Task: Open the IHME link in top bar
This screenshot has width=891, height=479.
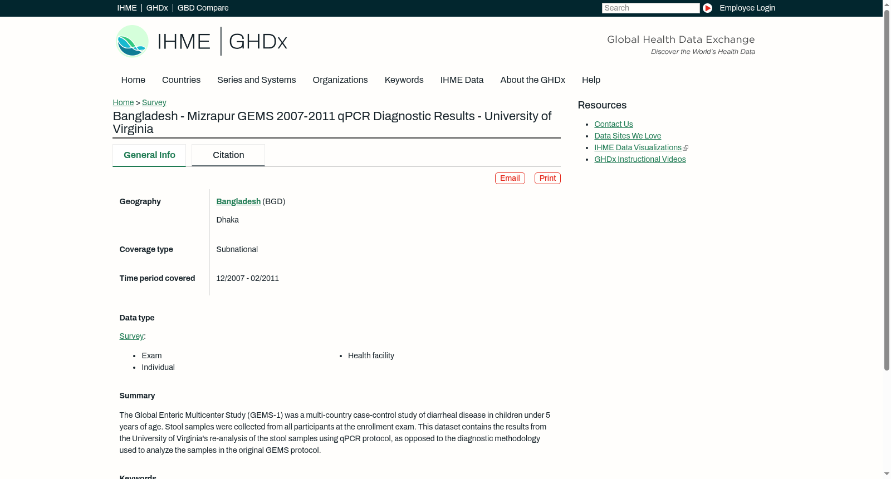Action: click(x=127, y=8)
